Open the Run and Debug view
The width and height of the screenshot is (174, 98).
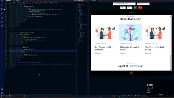[2, 5]
